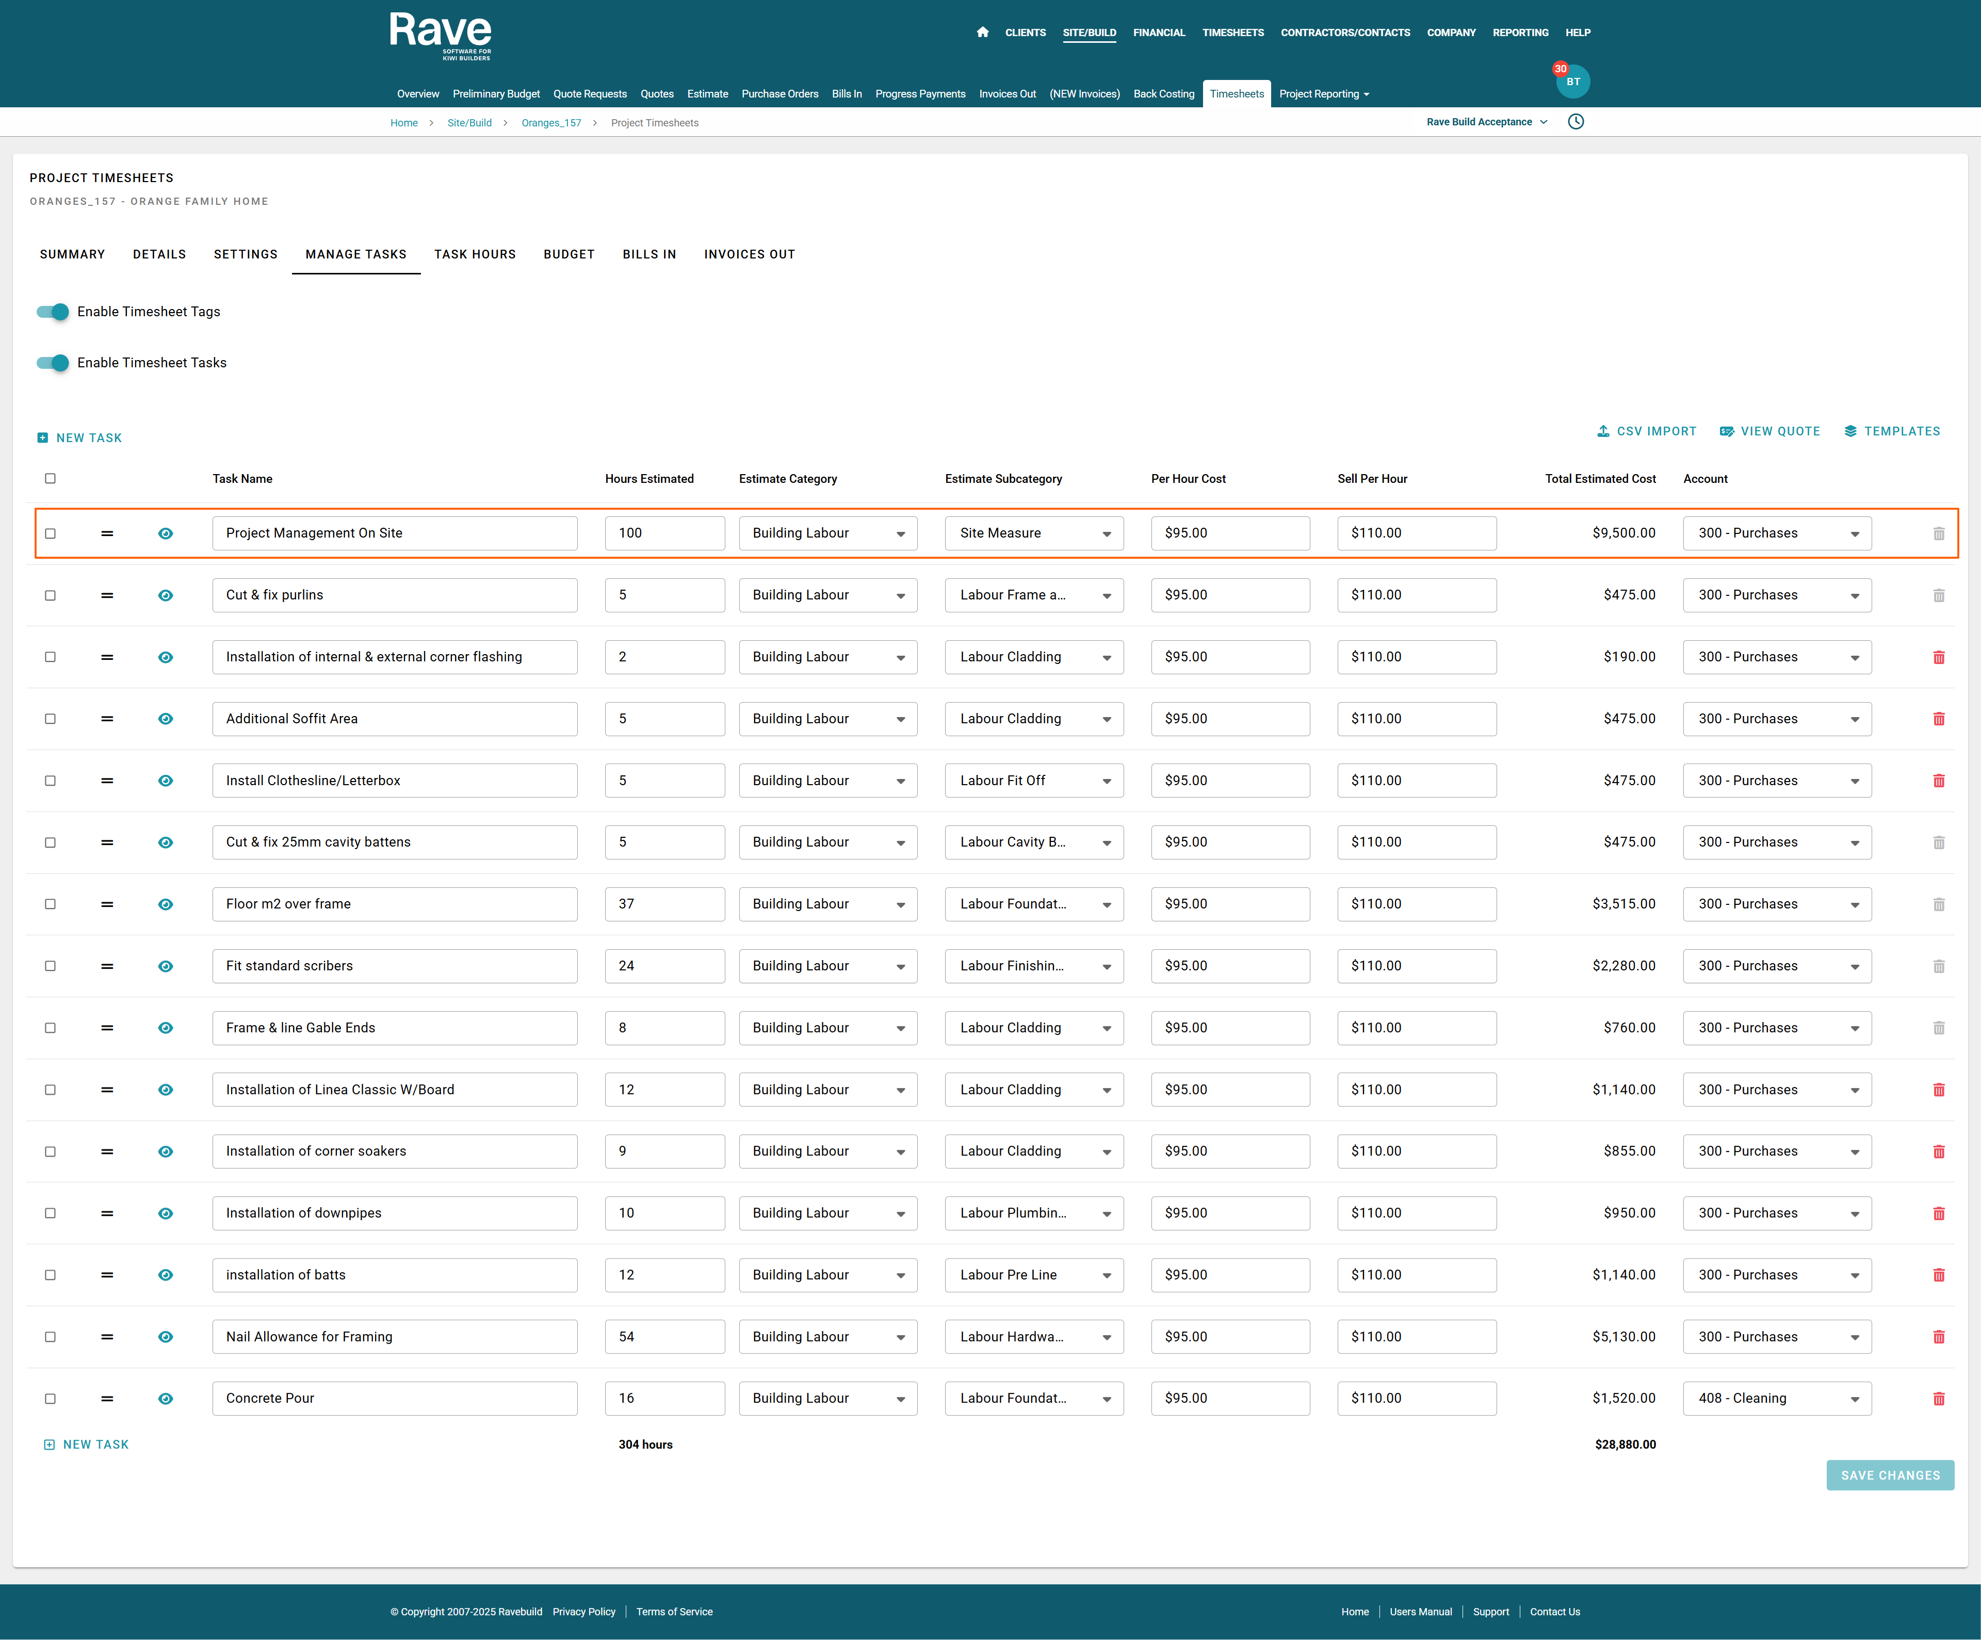Click the reorder handle for Installation of downpipes

pyautogui.click(x=107, y=1213)
